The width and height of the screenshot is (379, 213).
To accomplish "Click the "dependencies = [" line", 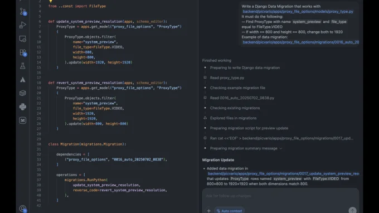I will (x=73, y=154).
